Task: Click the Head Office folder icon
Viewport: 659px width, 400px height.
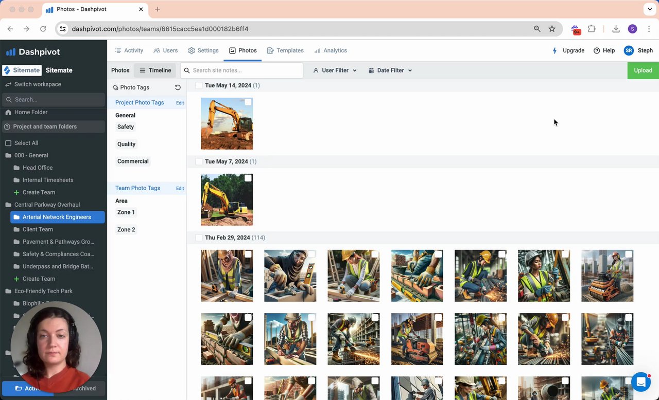Action: [x=16, y=168]
